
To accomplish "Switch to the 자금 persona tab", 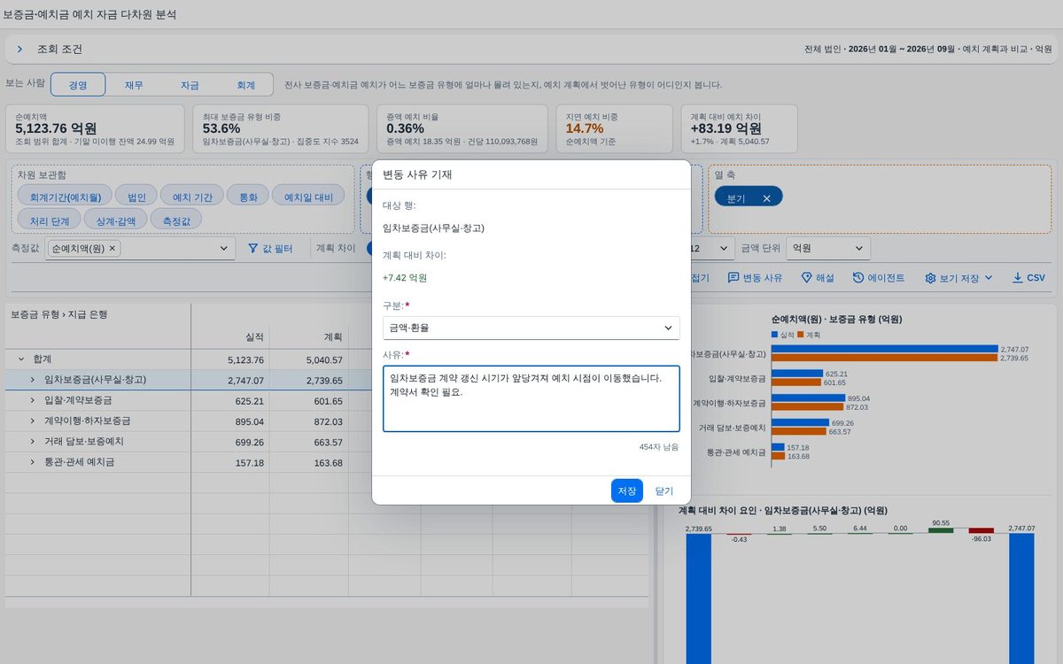I will [190, 85].
